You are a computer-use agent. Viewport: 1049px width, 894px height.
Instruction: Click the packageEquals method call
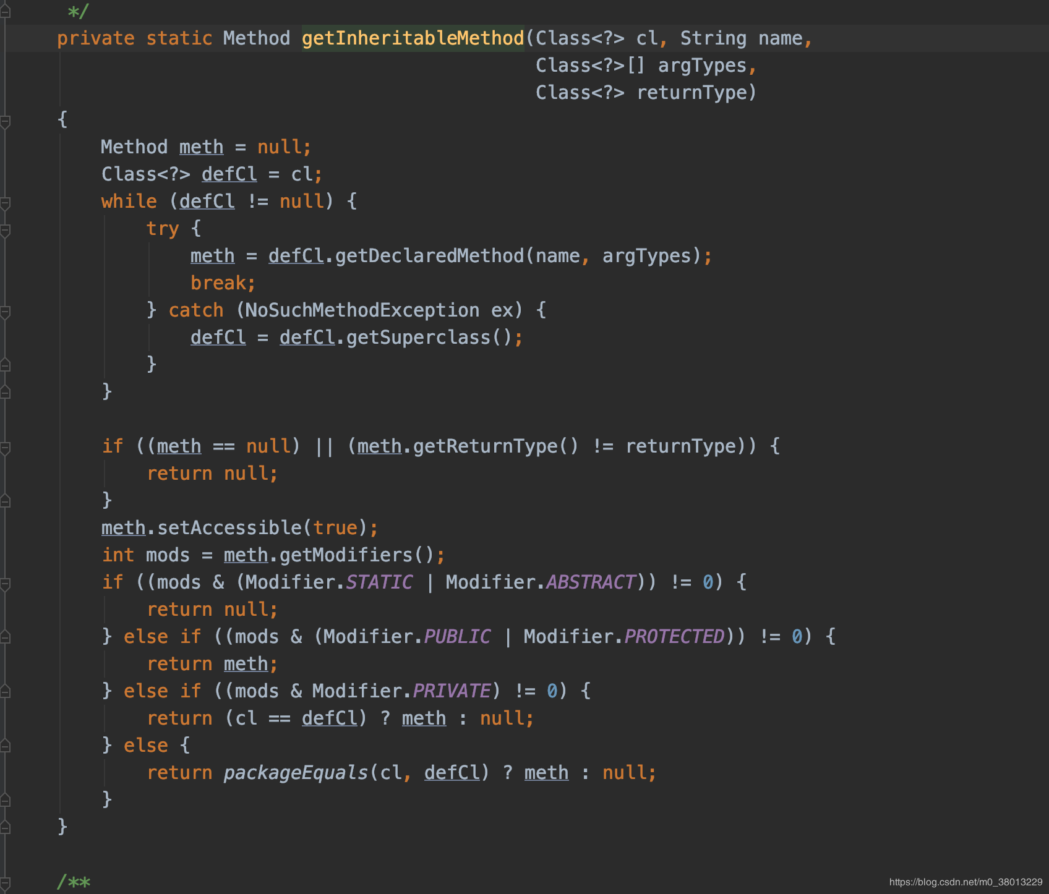point(296,773)
